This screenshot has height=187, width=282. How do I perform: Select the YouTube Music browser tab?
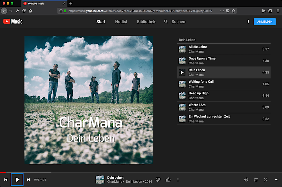coord(44,3)
